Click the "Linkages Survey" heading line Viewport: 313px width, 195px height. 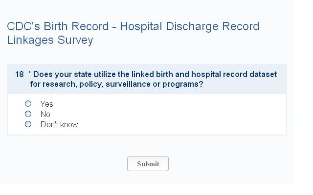point(50,40)
